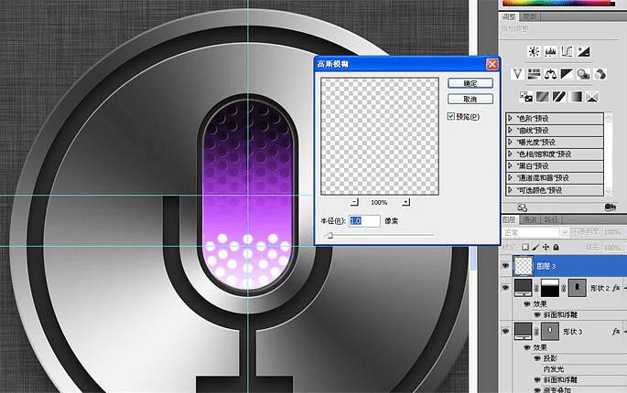627x393 pixels.
Task: Toggle 斜面和浮雕 effect eye under 形状 2
Action: pyautogui.click(x=537, y=314)
